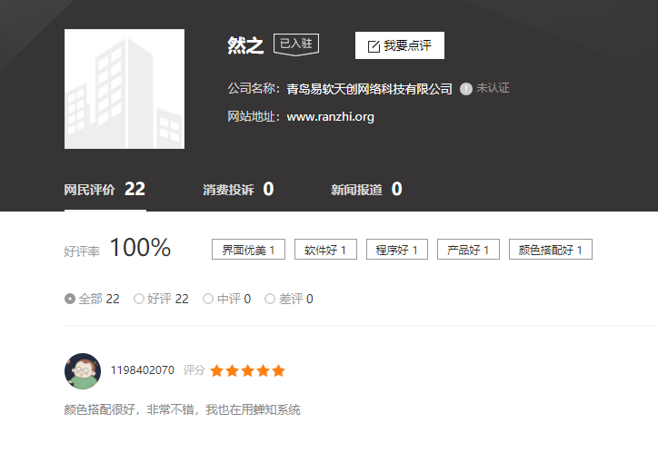Screen dimensions: 658x453
Task: Click the avatar of user 1198402070
Action: [83, 371]
